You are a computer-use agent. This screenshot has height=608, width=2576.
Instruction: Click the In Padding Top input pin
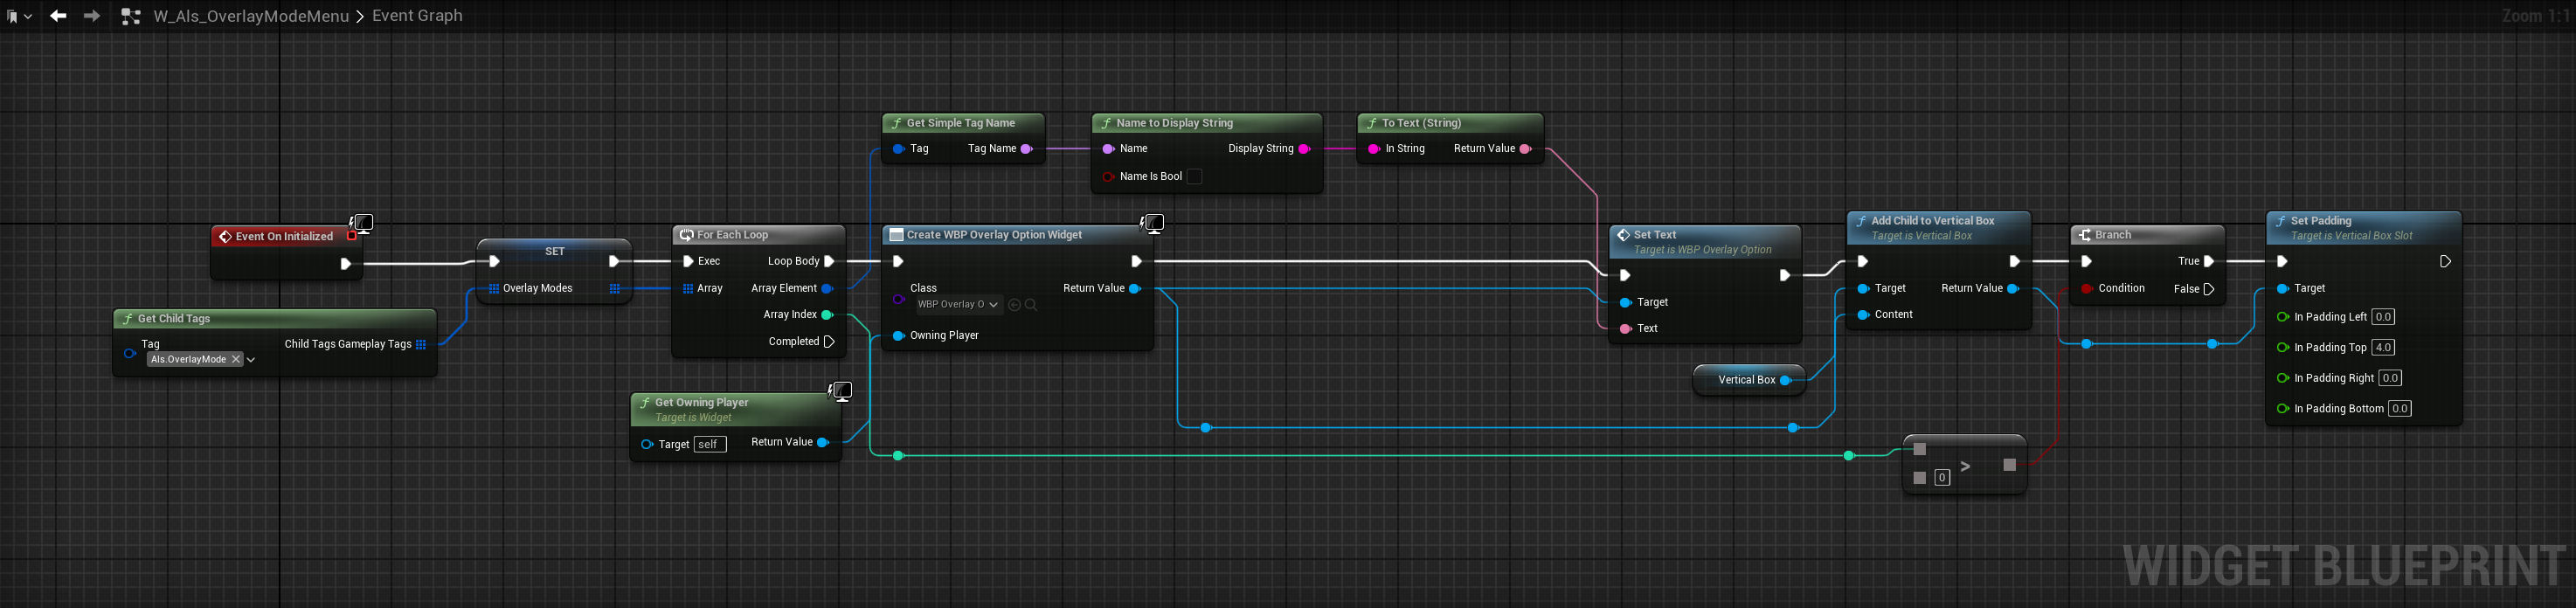click(x=2283, y=348)
